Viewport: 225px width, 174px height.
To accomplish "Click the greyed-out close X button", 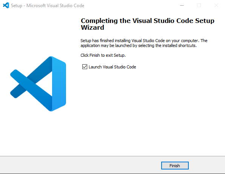I will coord(216,5).
